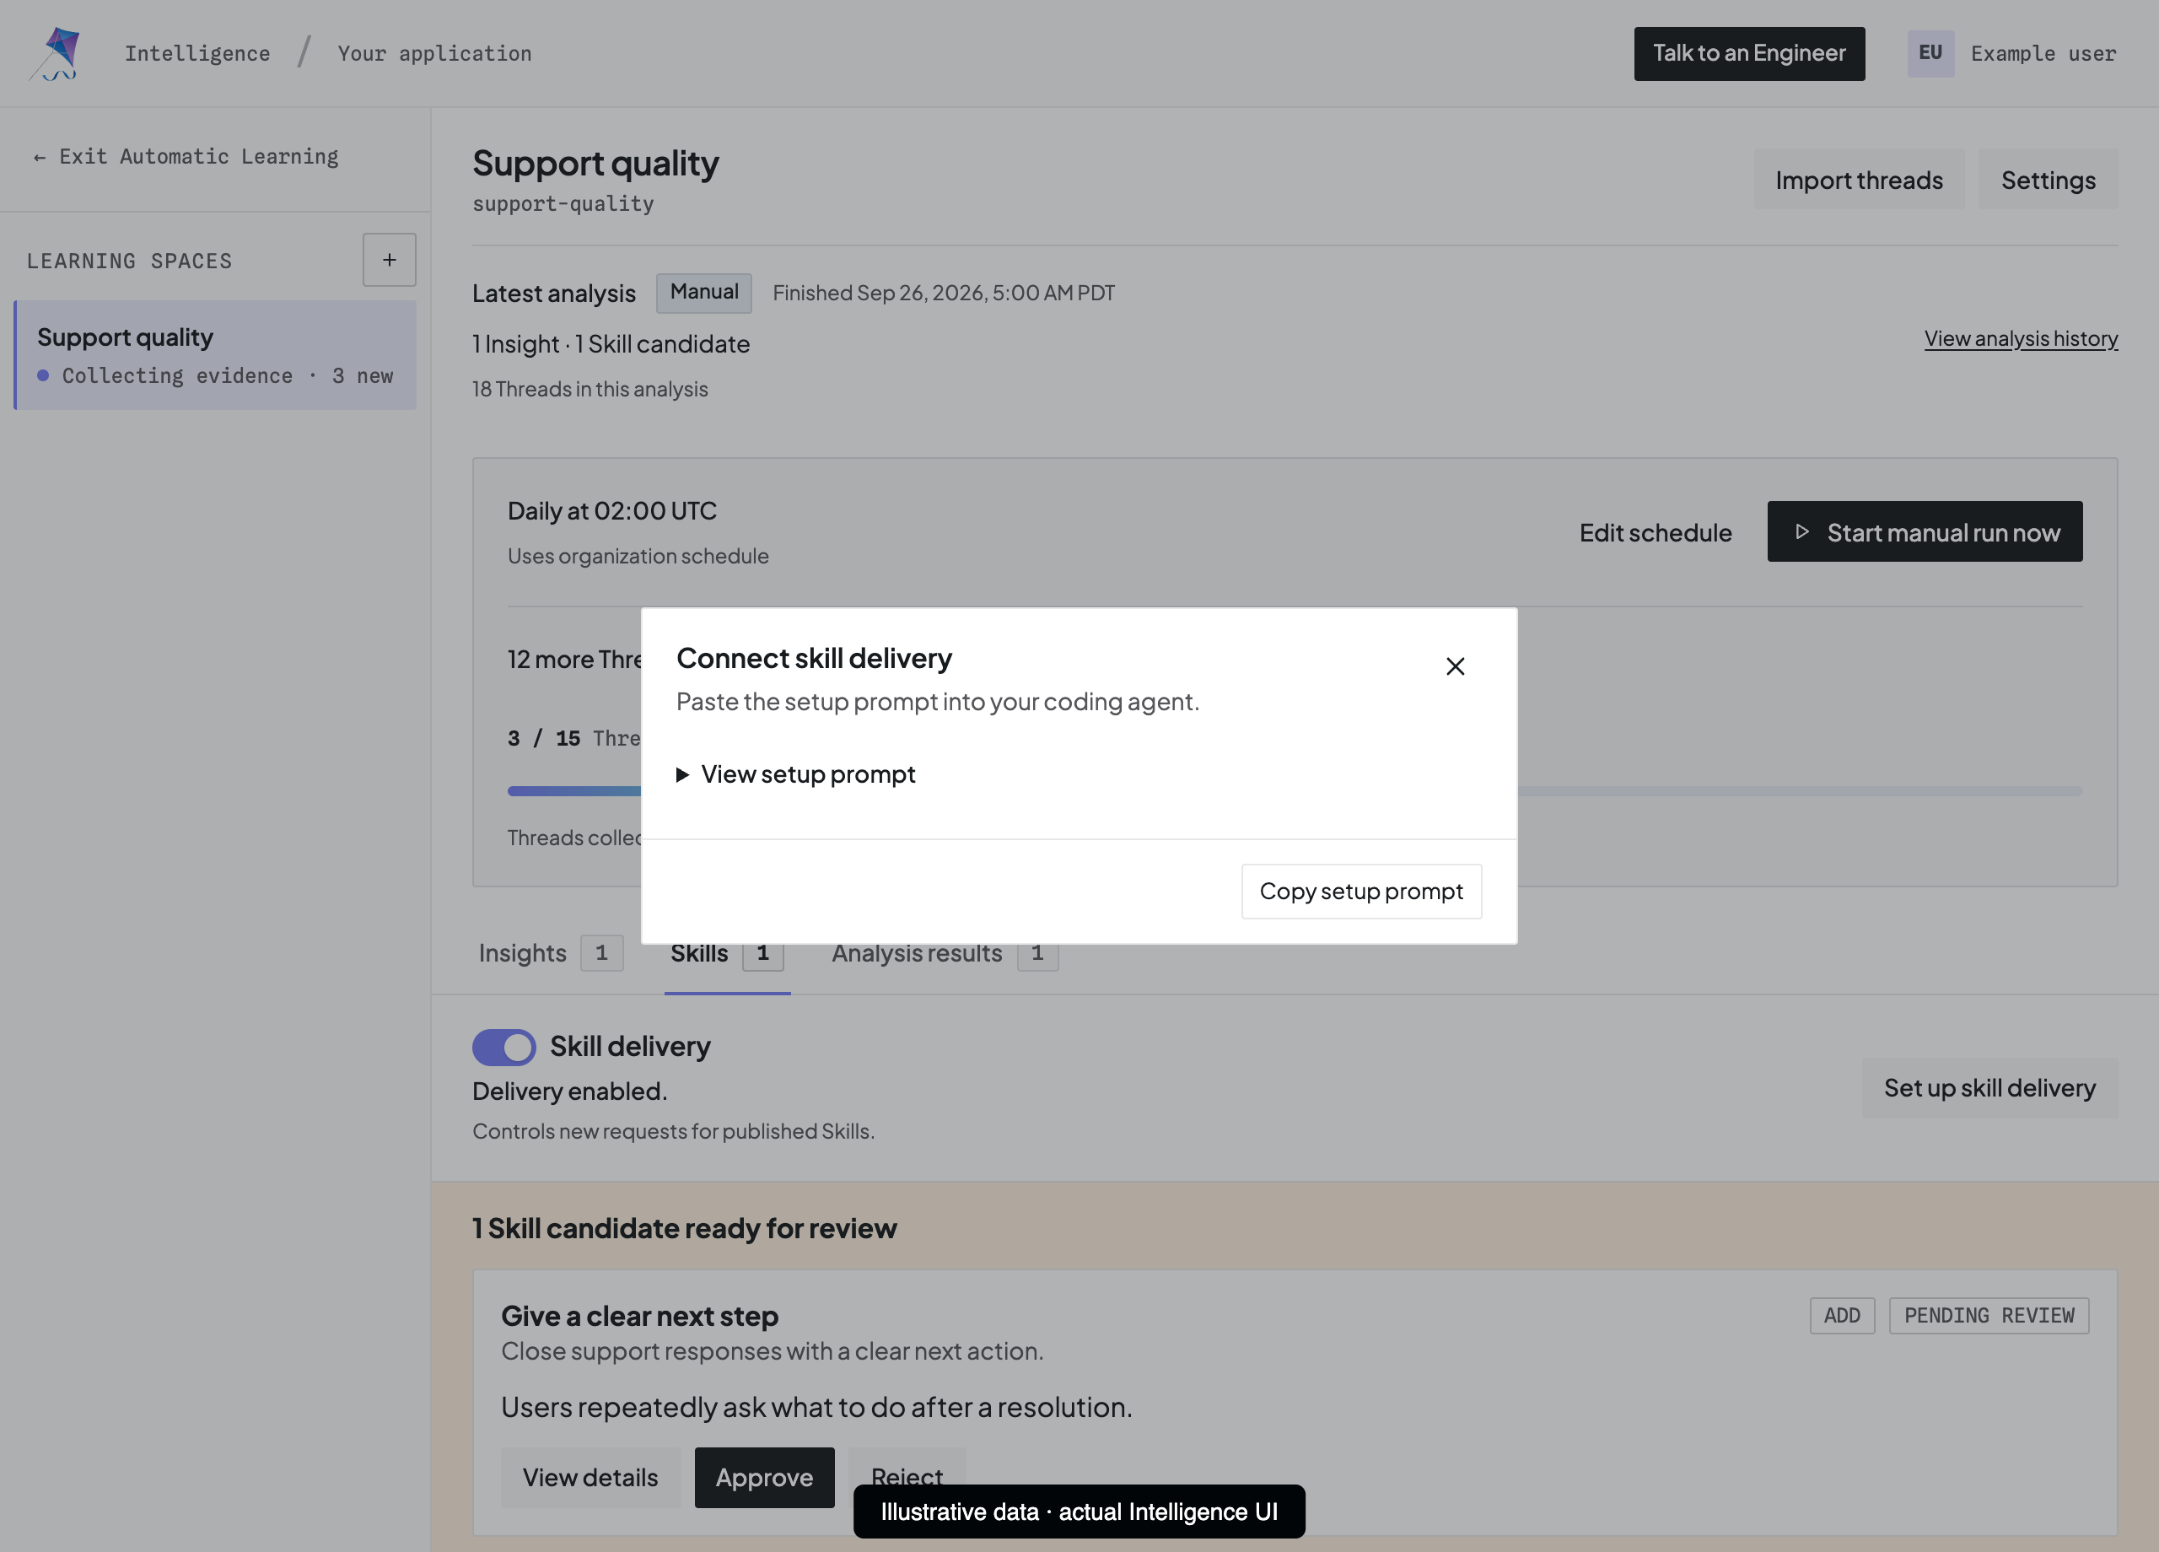Image resolution: width=2159 pixels, height=1552 pixels.
Task: Click Intelligence breadcrumb
Action: coord(197,53)
